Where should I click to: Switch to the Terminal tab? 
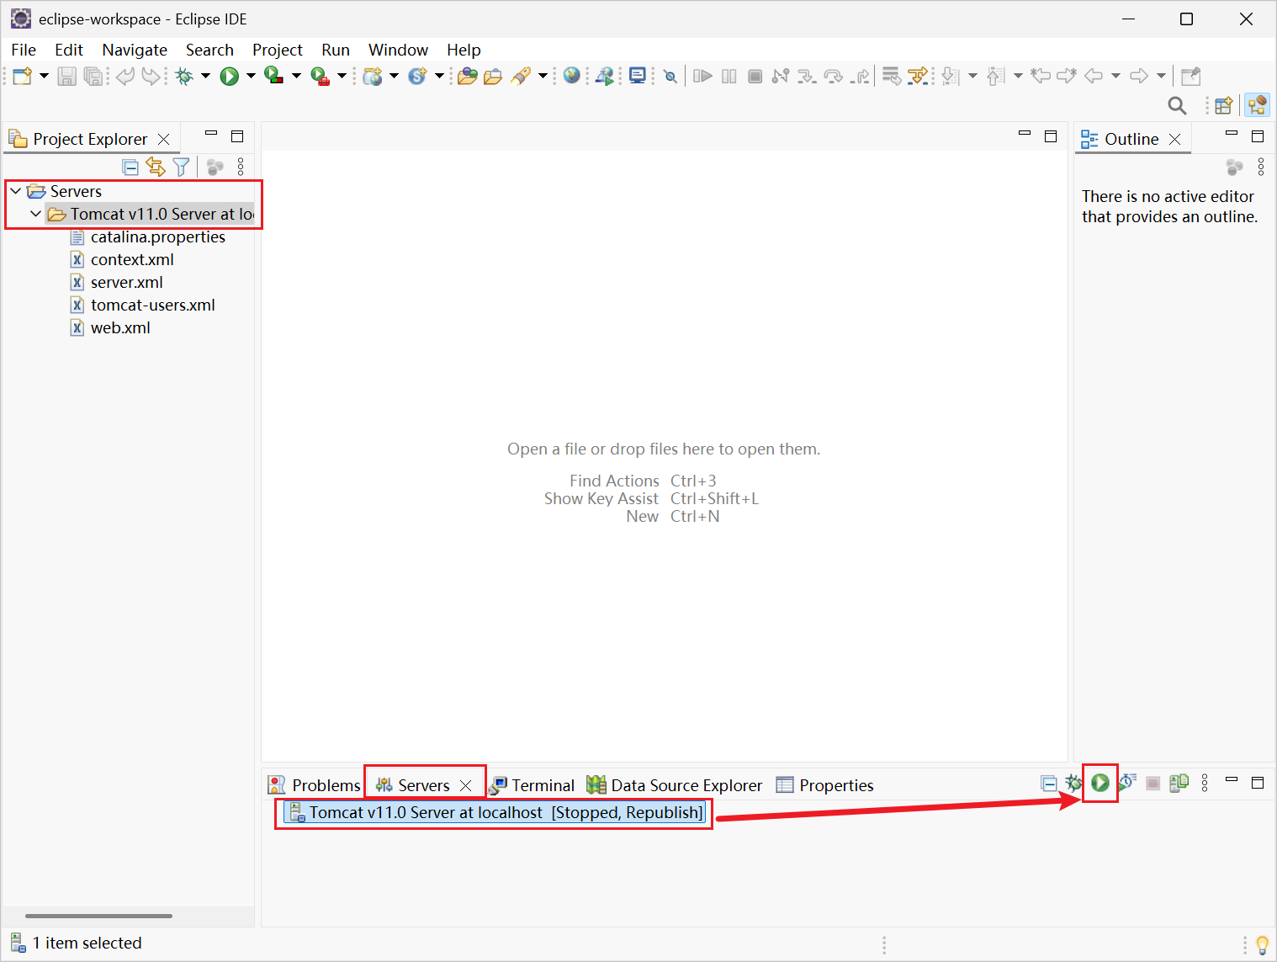pyautogui.click(x=533, y=785)
